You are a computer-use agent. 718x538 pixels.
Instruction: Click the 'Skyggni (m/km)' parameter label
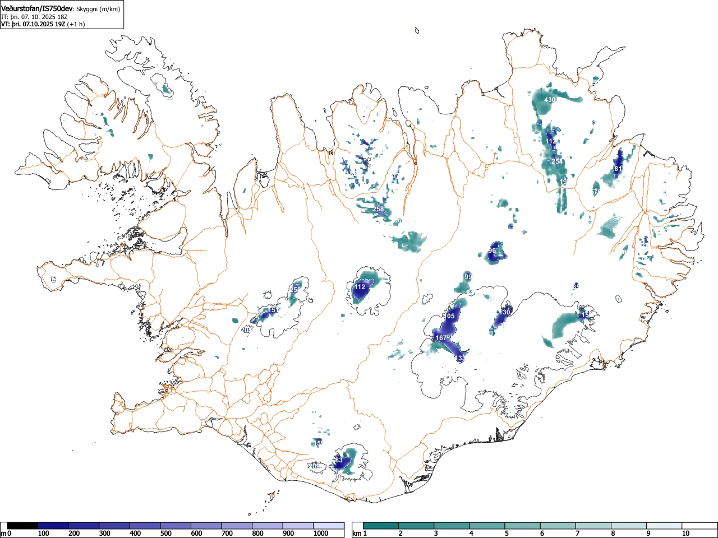[x=98, y=10]
